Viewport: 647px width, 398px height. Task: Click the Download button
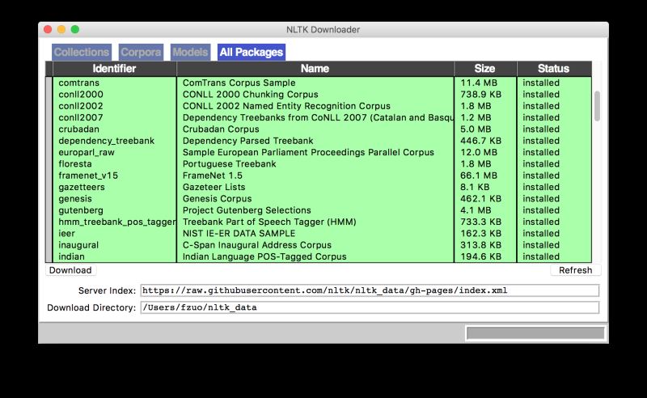(x=70, y=270)
